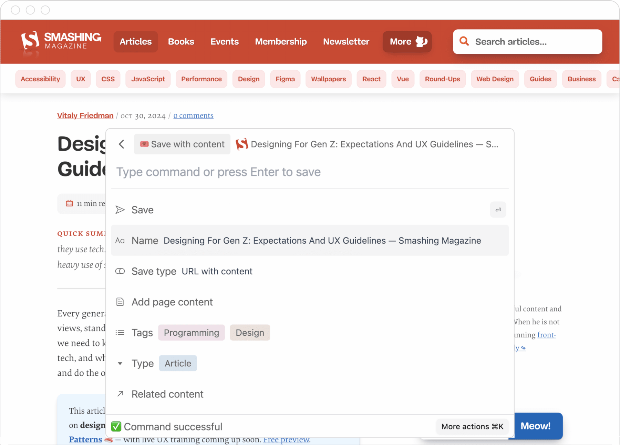Click the green checkmark success icon
Screen dimensions: 620x445
point(116,426)
